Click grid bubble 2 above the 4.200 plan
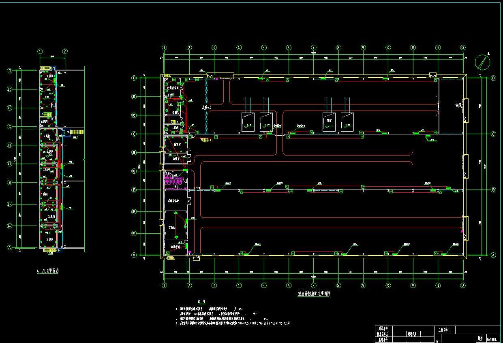 click(x=65, y=51)
